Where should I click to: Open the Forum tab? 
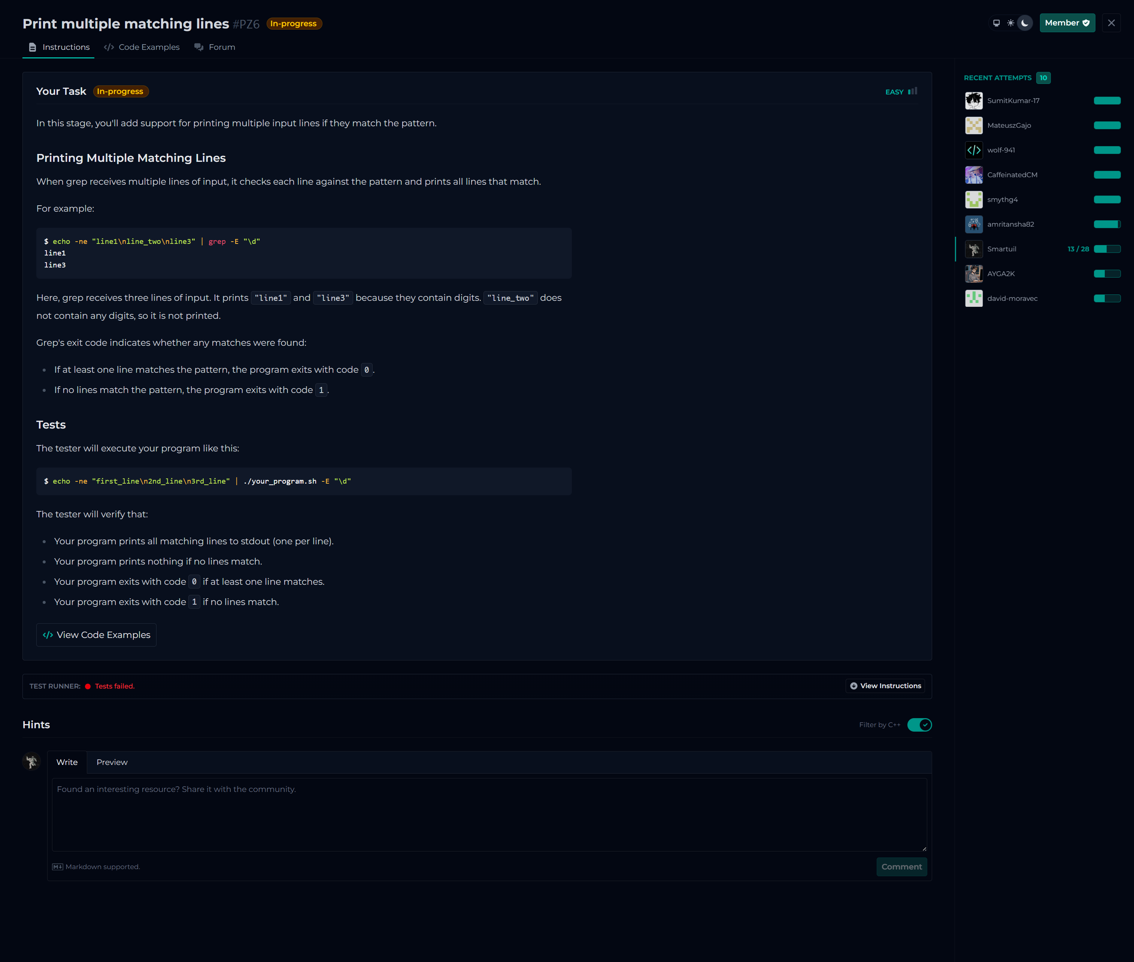coord(215,48)
